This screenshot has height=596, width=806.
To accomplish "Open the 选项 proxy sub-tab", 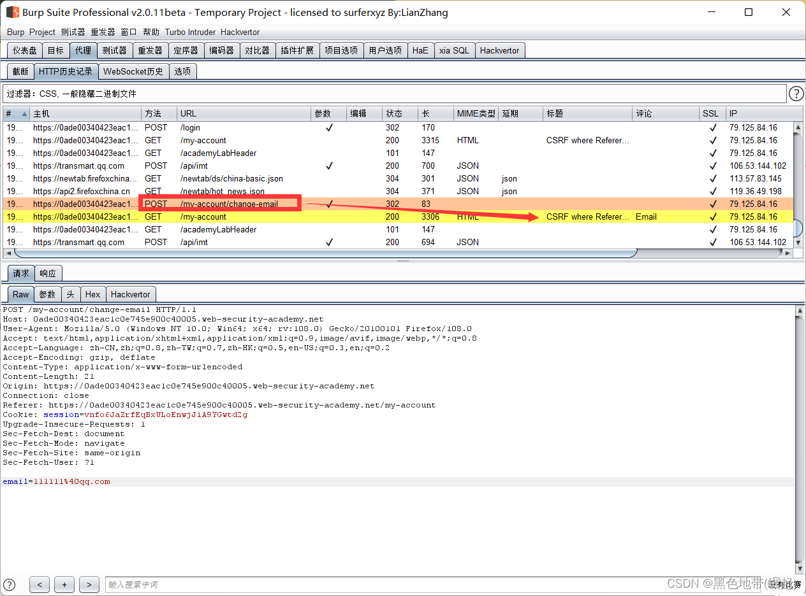I will click(182, 71).
